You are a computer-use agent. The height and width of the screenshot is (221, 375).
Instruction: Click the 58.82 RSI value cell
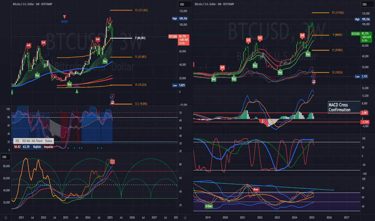[17, 147]
